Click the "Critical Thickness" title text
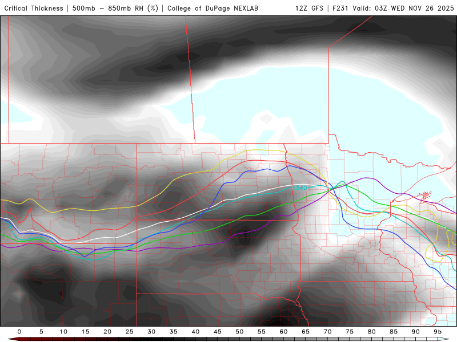This screenshot has width=457, height=342. [34, 9]
